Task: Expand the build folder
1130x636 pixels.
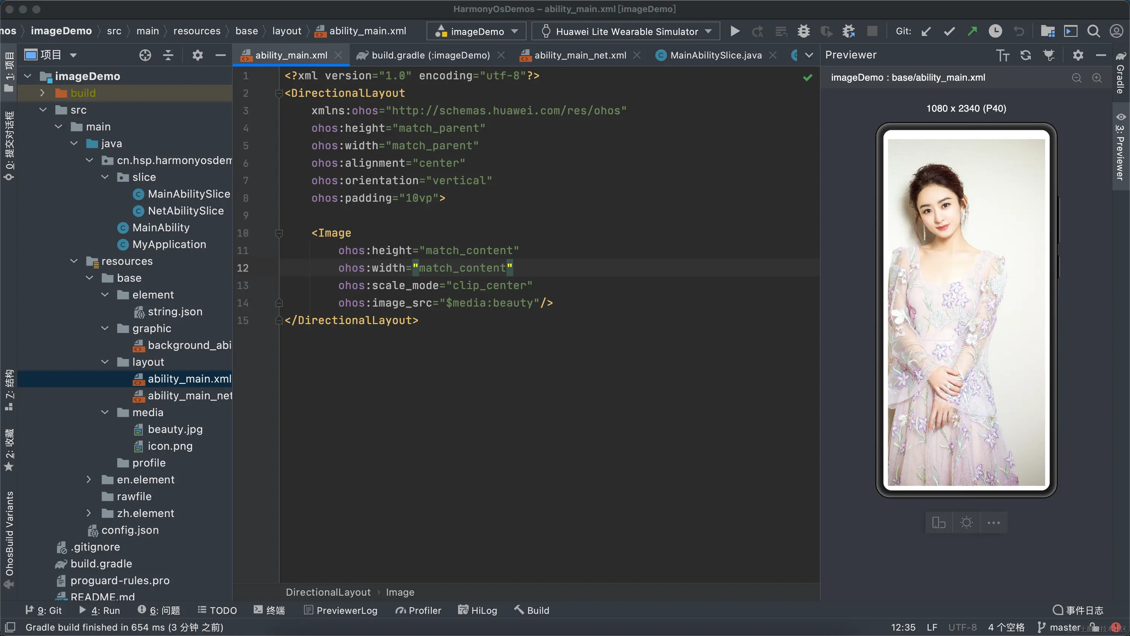Action: coord(42,93)
